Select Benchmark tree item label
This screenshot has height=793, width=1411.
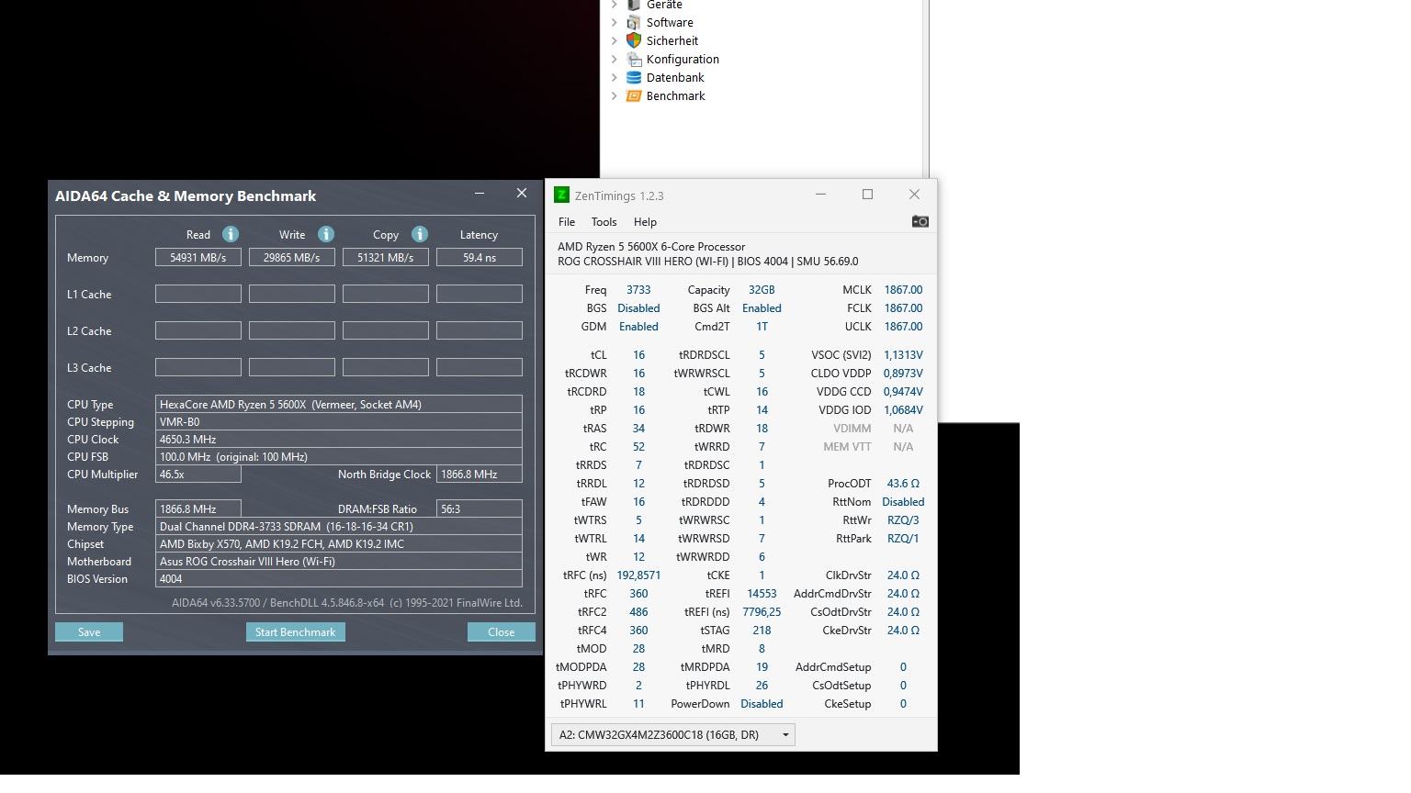coord(676,95)
